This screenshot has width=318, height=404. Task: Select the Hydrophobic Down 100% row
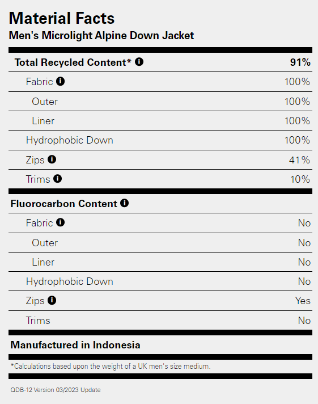[160, 140]
